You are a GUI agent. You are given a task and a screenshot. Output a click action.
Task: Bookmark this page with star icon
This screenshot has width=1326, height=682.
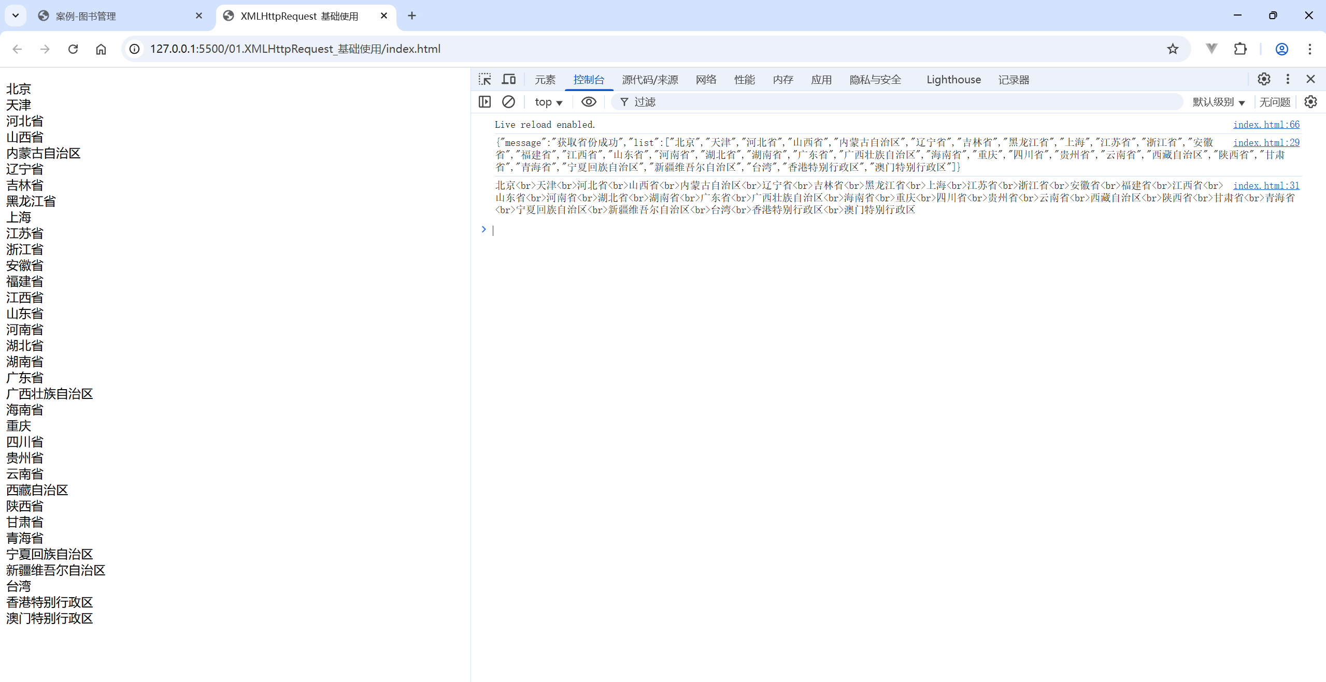[x=1173, y=49]
